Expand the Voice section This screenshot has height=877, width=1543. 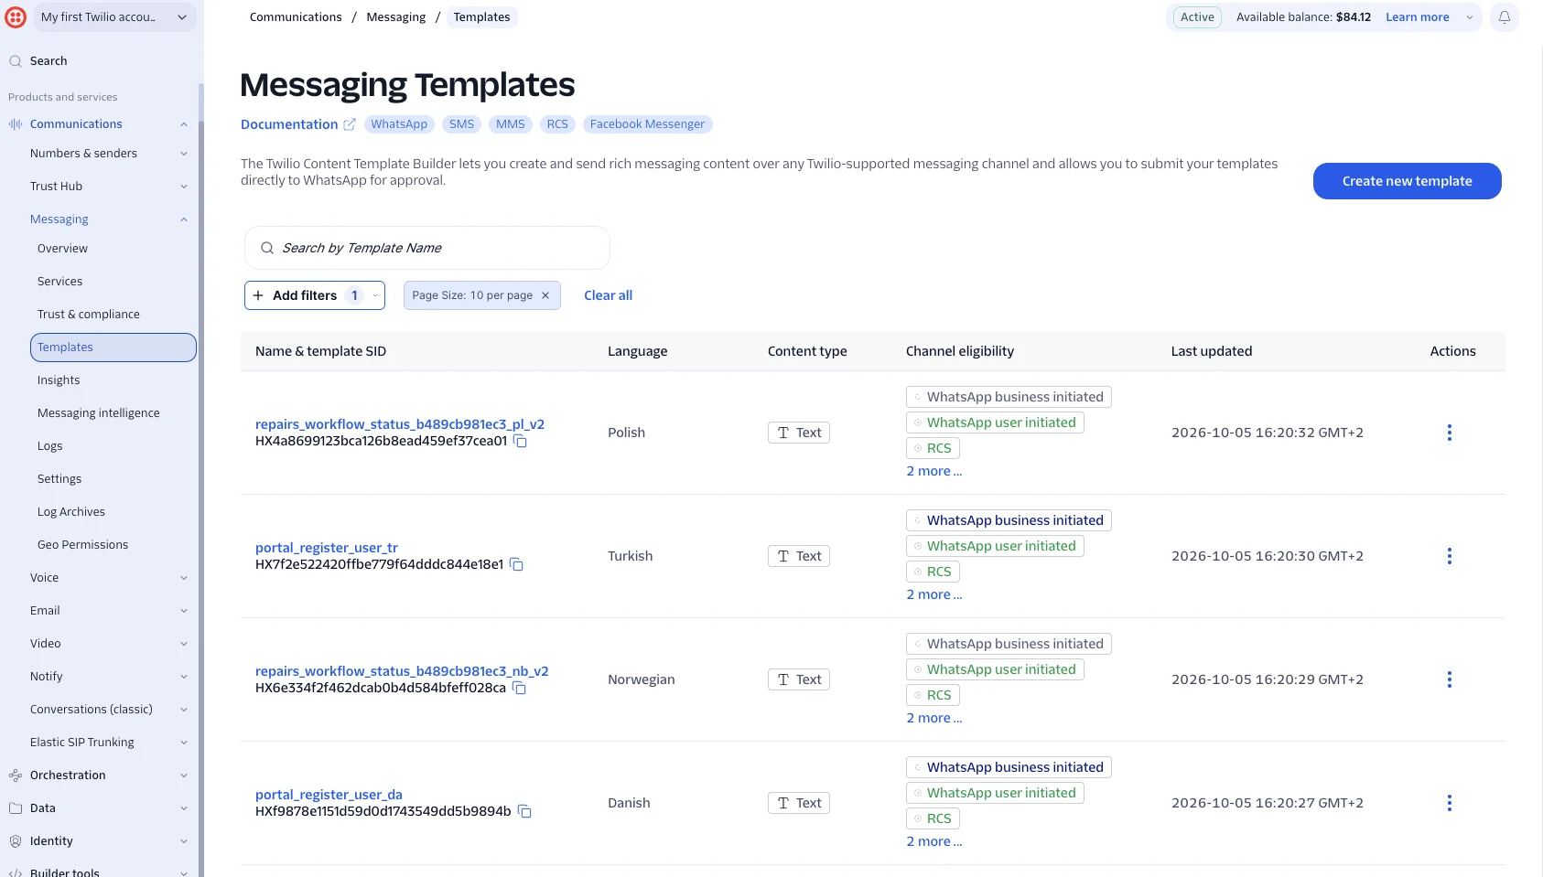point(184,578)
